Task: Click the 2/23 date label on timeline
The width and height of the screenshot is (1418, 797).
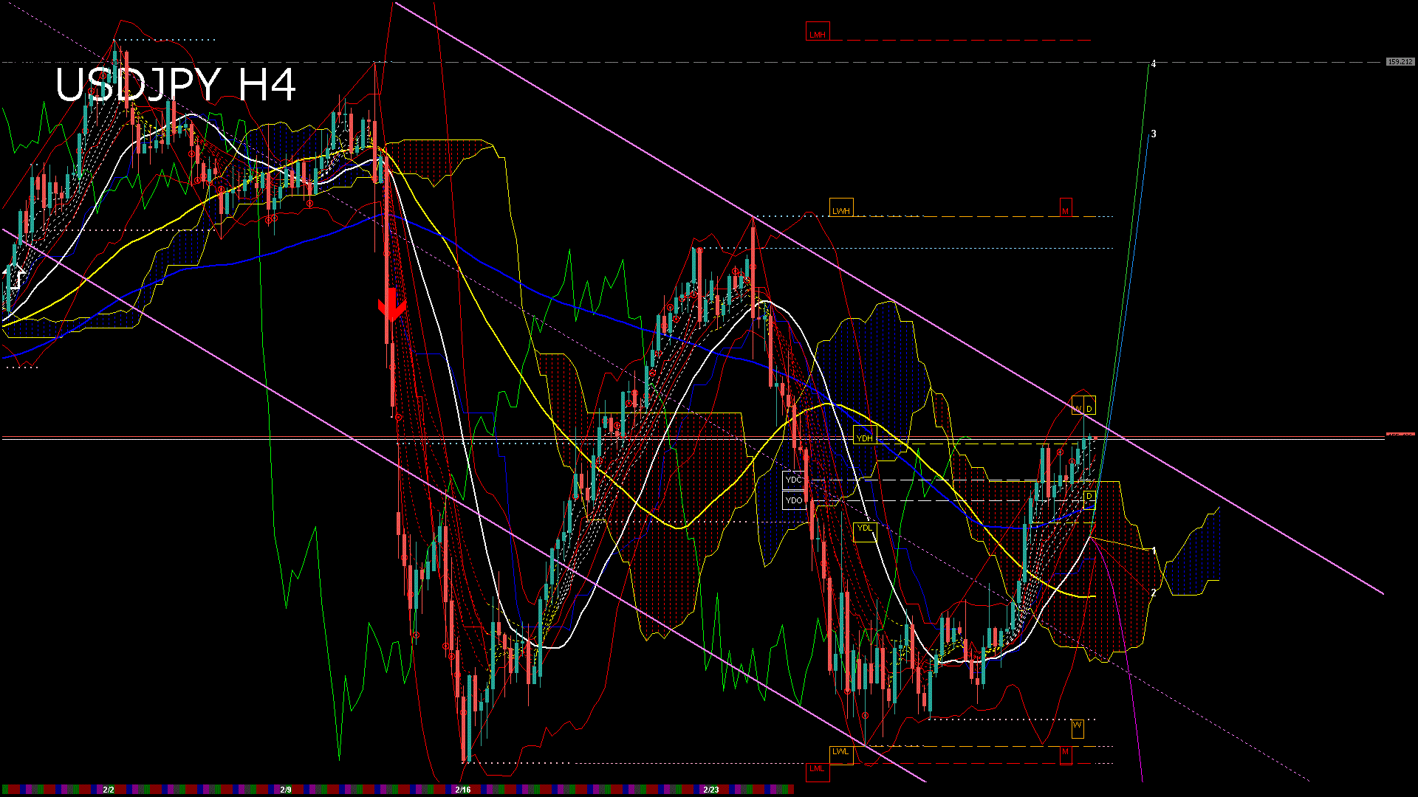Action: 710,790
